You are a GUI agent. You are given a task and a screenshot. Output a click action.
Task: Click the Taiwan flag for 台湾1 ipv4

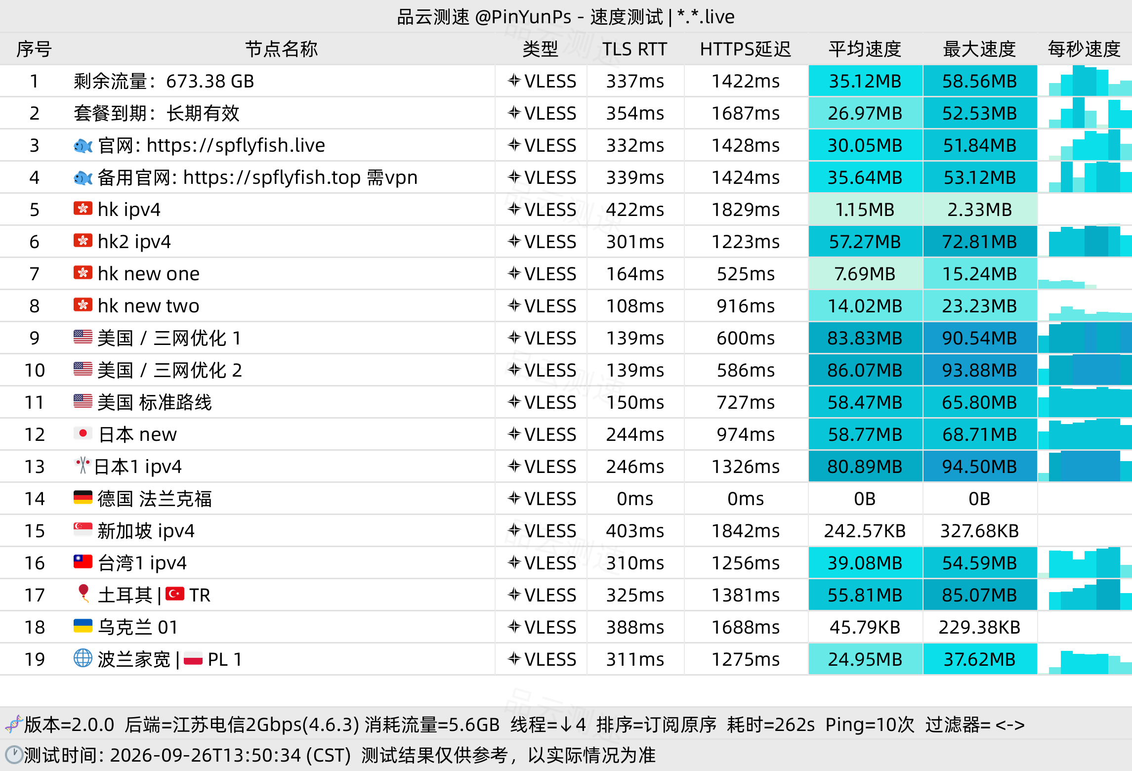(x=83, y=562)
